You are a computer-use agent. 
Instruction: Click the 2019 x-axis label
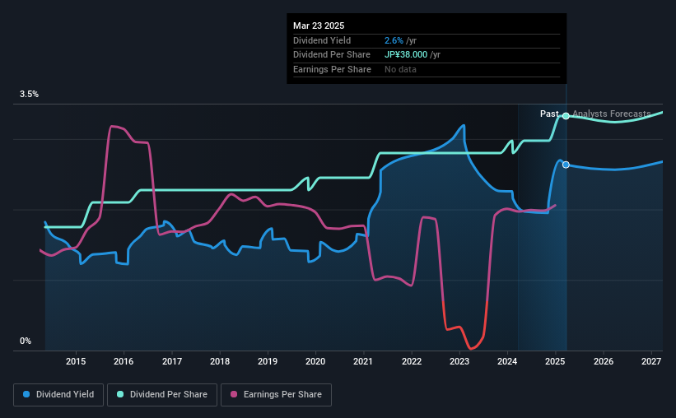268,361
